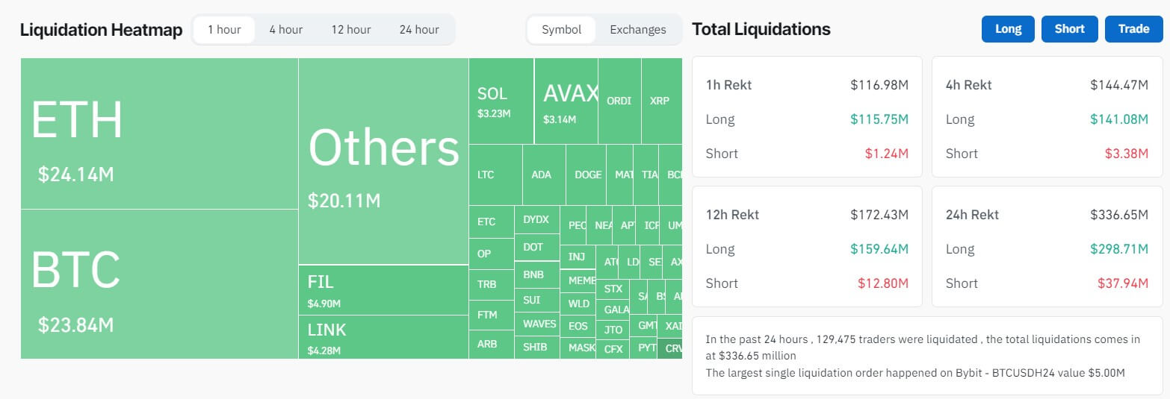This screenshot has height=399, width=1170.
Task: Select the ETH heatmap tile
Action: (x=159, y=133)
